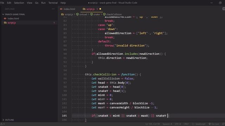225x126 pixels.
Task: Minimize the VS Code window
Action: tap(212, 3)
